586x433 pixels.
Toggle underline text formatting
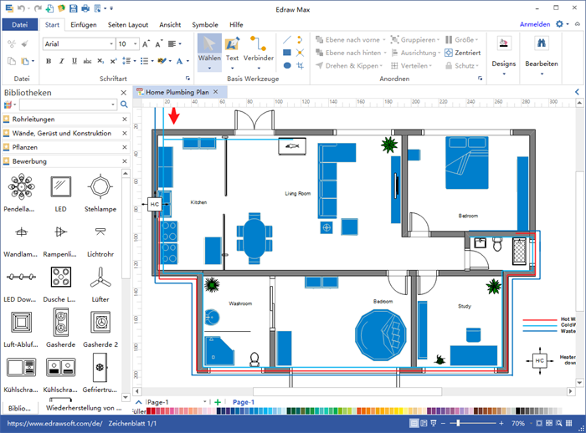pos(73,61)
